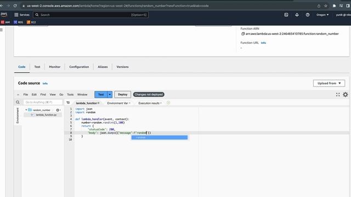This screenshot has height=197, width=351.
Task: Click line number 10 in the gutter
Action: click(70, 140)
